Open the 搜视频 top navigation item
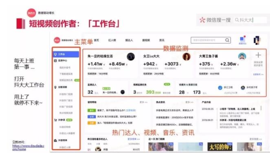 click(x=146, y=40)
